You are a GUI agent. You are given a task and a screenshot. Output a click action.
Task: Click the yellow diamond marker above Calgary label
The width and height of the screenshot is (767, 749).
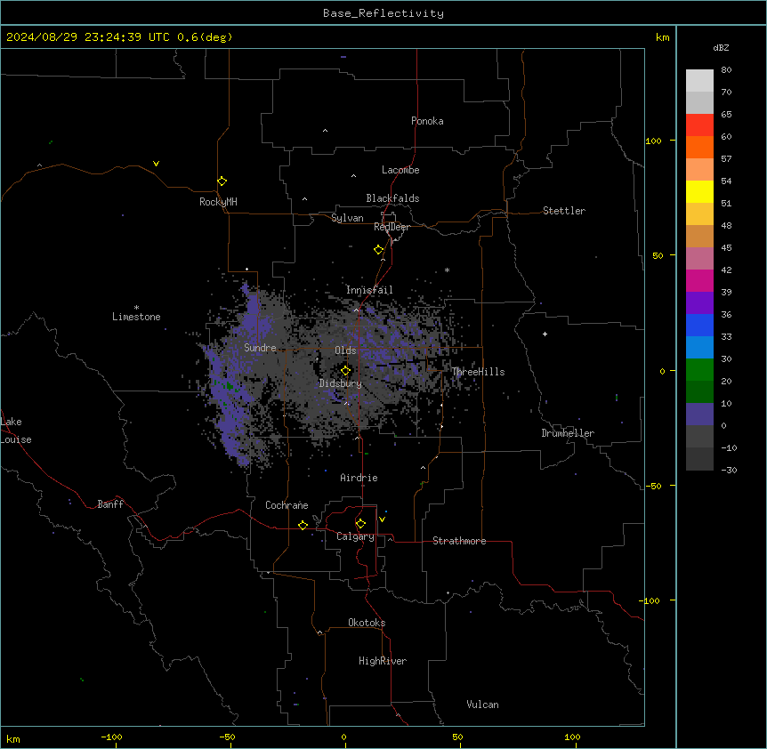click(x=360, y=524)
